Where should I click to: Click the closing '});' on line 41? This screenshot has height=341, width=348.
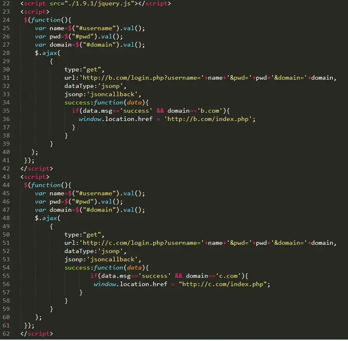click(x=29, y=161)
